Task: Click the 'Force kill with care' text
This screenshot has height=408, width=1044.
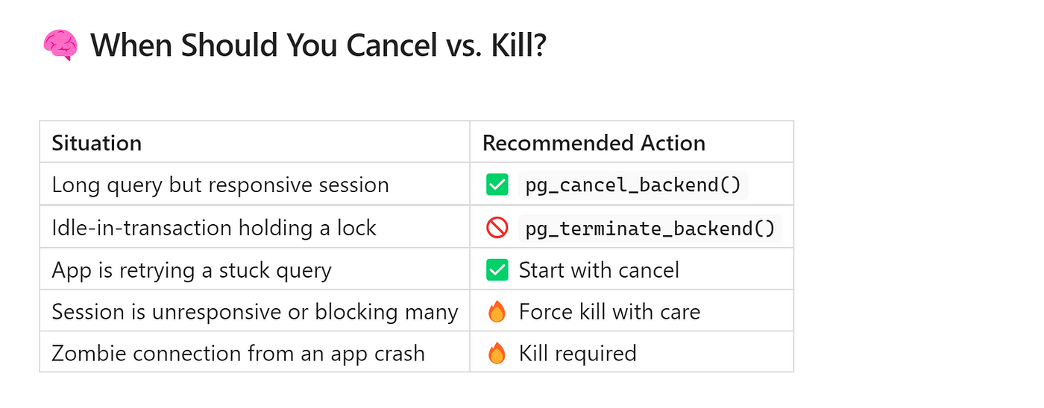Action: pyautogui.click(x=609, y=311)
